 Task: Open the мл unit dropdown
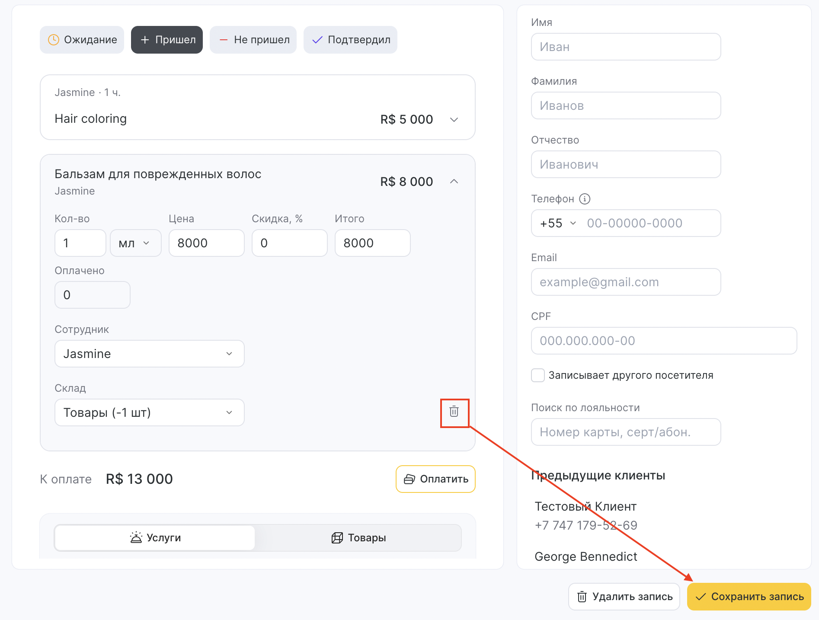135,243
